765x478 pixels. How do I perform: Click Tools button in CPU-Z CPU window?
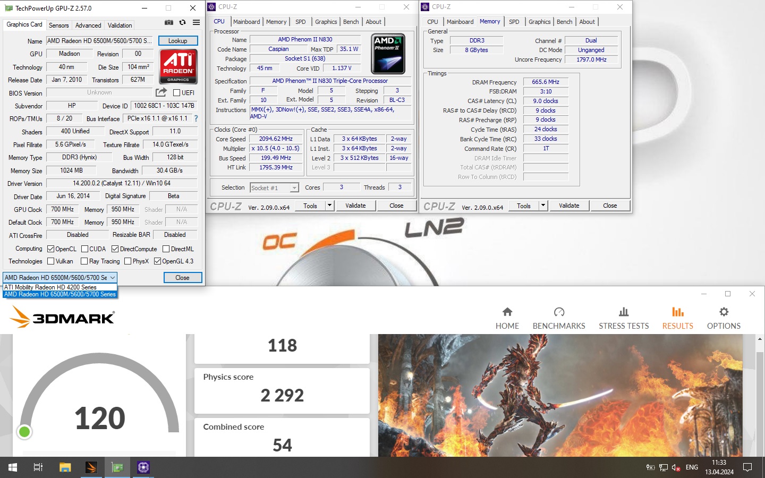310,206
